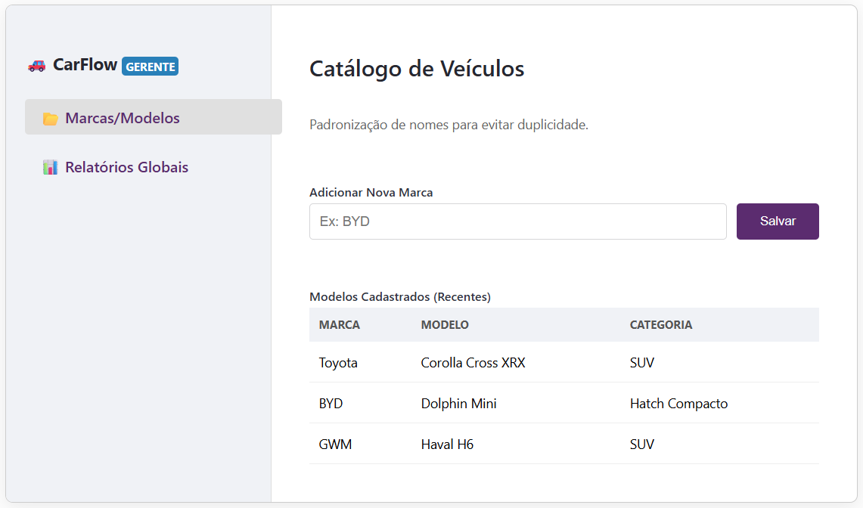Click the CarFlow app name text
Viewport: 863px width, 508px height.
pyautogui.click(x=85, y=65)
